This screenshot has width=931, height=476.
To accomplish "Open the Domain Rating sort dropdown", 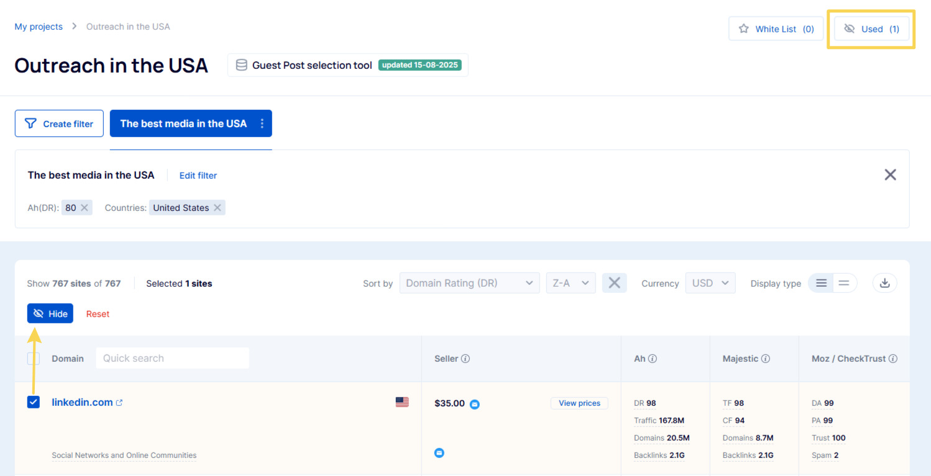I will coord(469,283).
